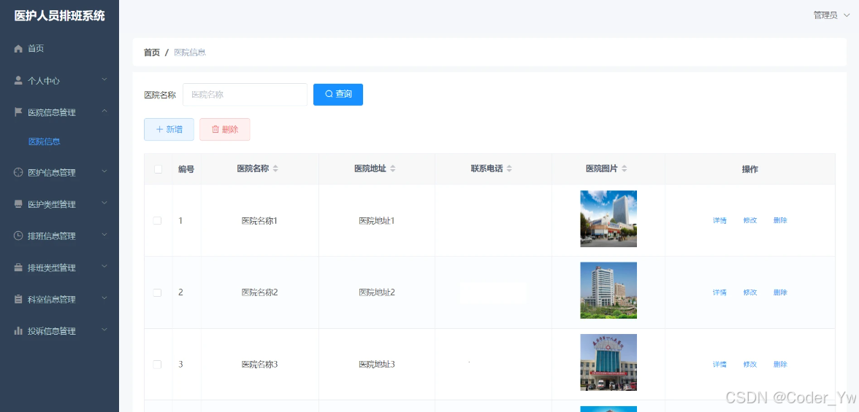Click the 编号 column header

pos(186,169)
